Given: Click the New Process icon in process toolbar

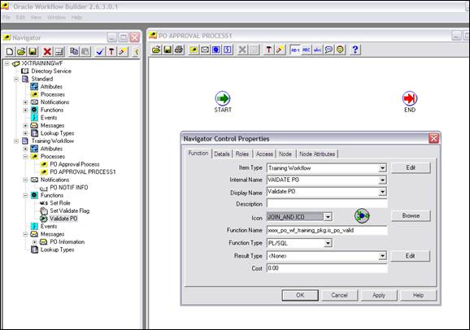Looking at the screenshot, I should (x=194, y=50).
